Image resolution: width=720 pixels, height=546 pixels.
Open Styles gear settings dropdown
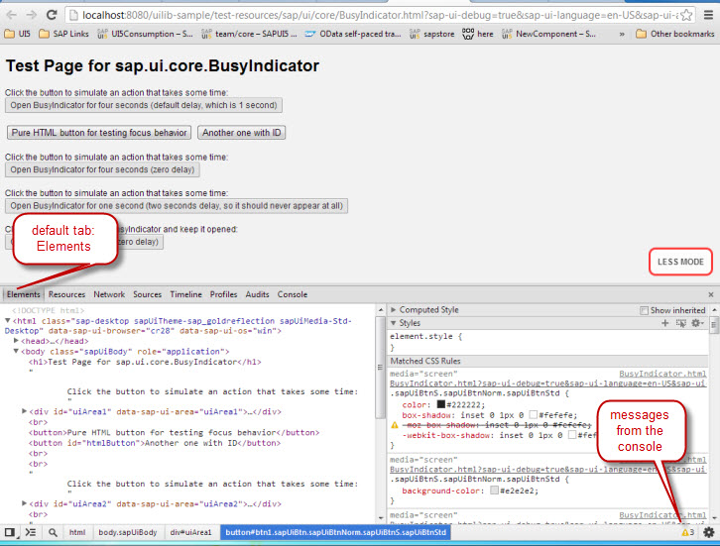pyautogui.click(x=697, y=323)
